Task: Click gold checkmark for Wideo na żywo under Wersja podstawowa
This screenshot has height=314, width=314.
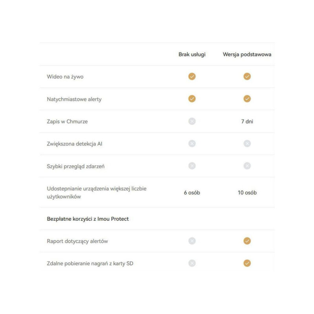Action: [247, 77]
